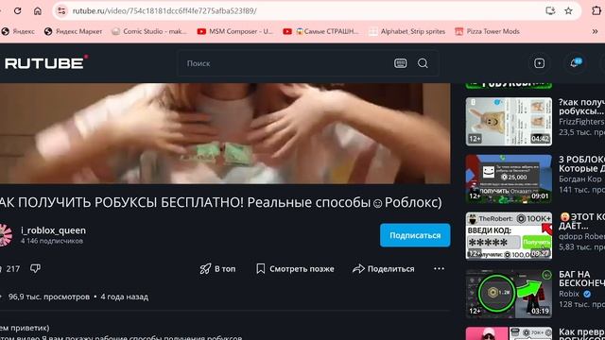Click the video title КАК ПОЛУЧИТЬ РОБУКСЫ БЕСПЛАТНО
Screen dimensions: 605x340
[x=220, y=202]
